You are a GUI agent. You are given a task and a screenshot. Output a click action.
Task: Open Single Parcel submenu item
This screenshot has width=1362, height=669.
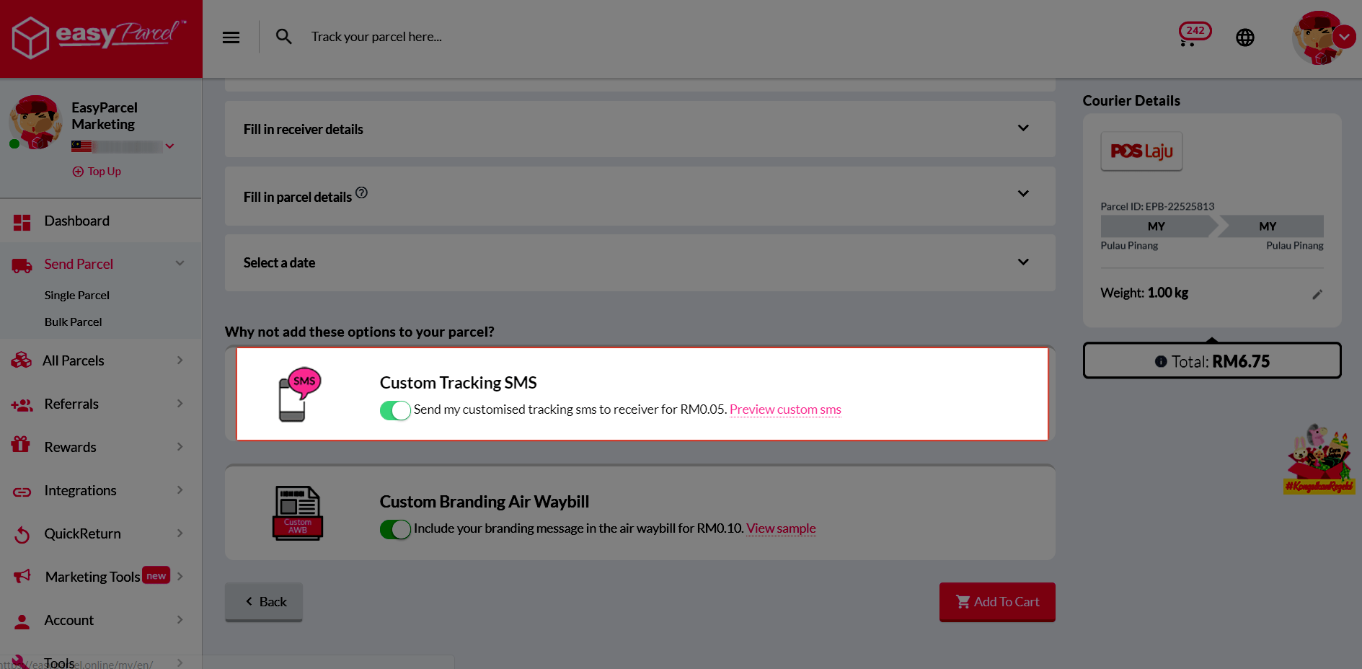click(76, 296)
